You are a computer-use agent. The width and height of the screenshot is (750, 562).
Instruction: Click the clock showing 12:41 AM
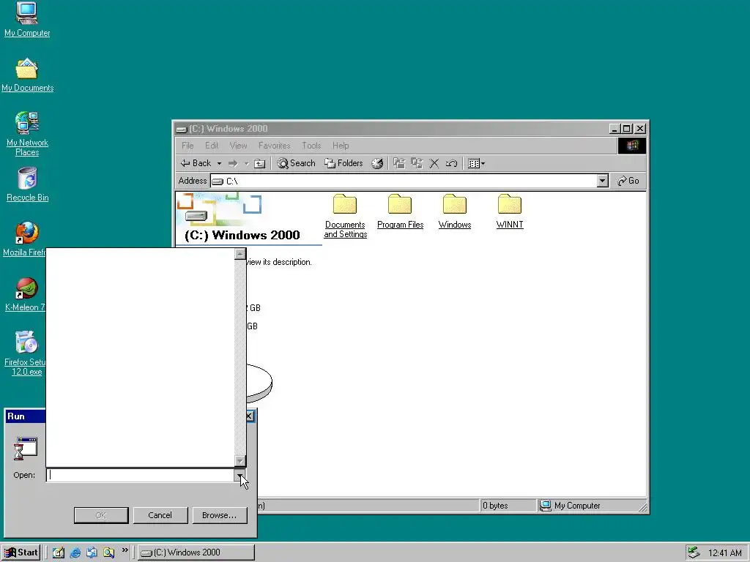pos(724,553)
